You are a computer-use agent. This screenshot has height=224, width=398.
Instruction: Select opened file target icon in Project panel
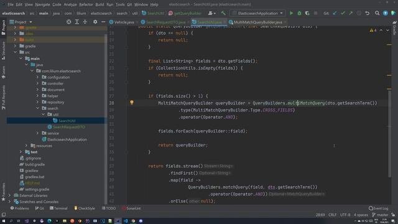coord(69,22)
